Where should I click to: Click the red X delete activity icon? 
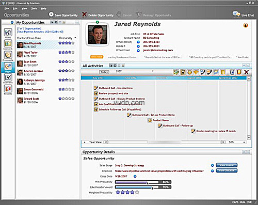(x=246, y=72)
